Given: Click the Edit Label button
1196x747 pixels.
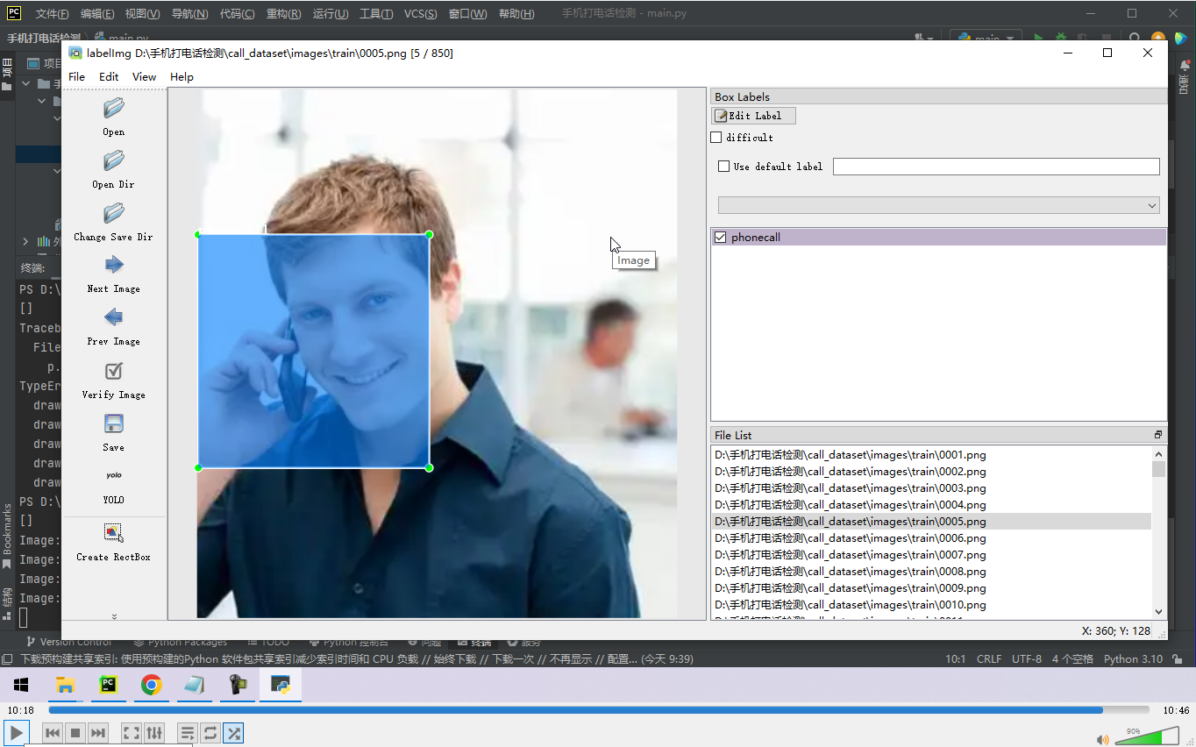Looking at the screenshot, I should click(754, 116).
